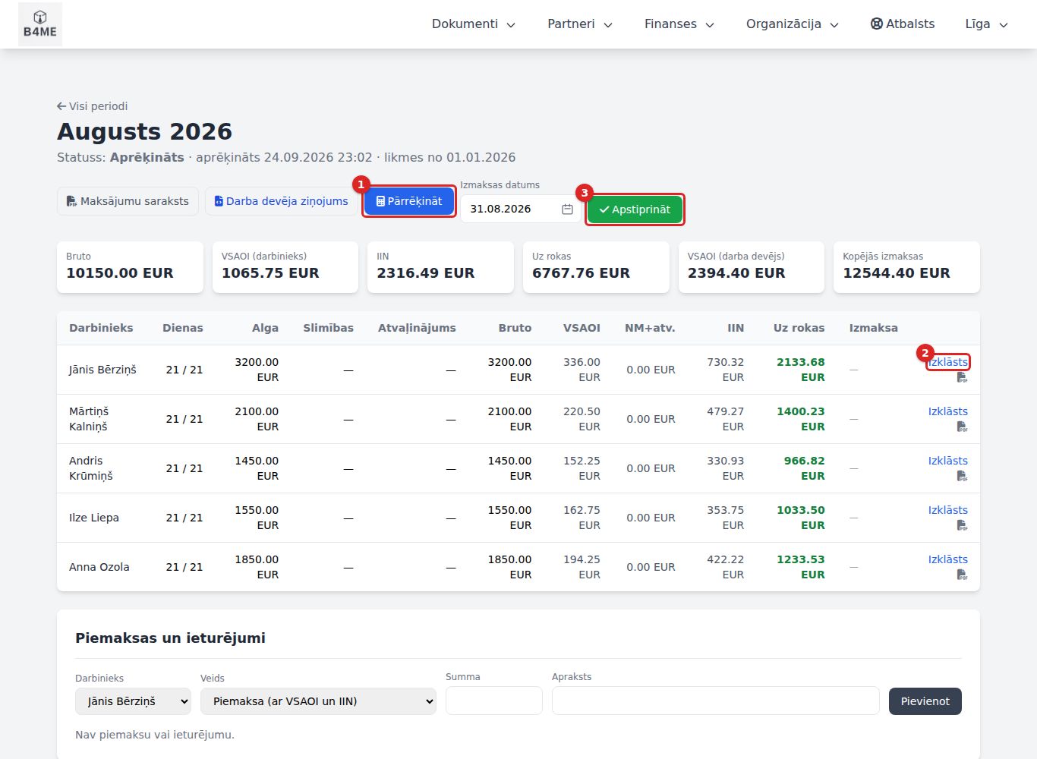Viewport: 1037px width, 759px height.
Task: Click the Pārrēķināt button
Action: pyautogui.click(x=409, y=201)
